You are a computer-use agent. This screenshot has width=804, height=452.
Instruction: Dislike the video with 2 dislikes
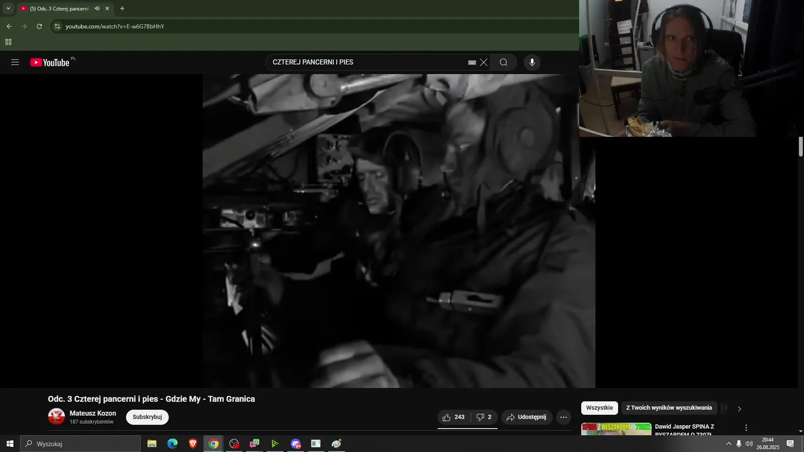click(484, 417)
